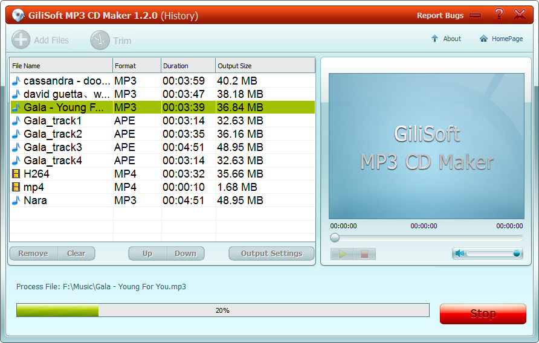Open the Help question mark icon
Screen dimensions: 539x343
point(499,15)
